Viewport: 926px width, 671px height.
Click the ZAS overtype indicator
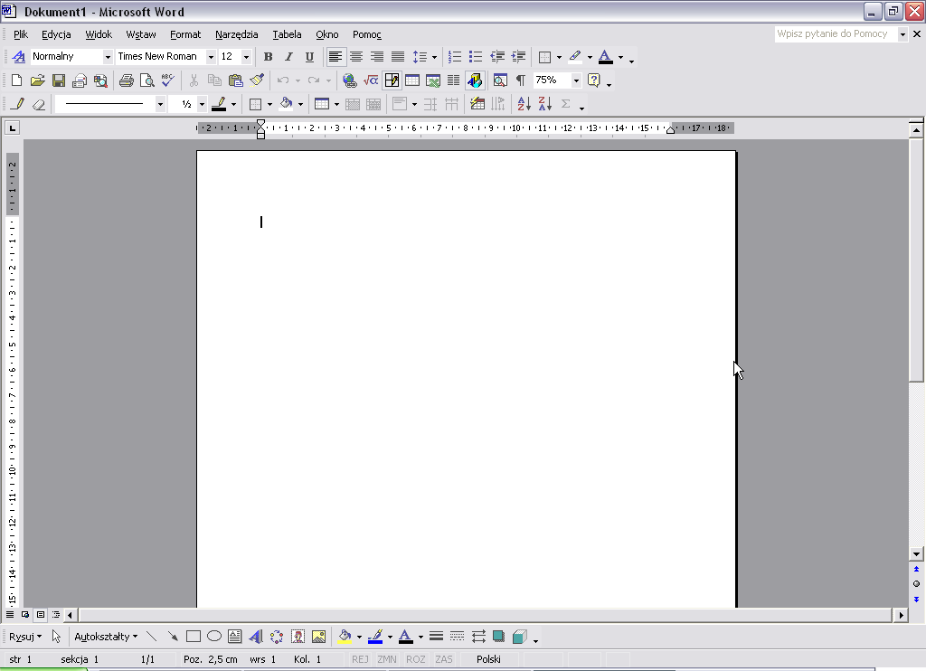coord(443,659)
